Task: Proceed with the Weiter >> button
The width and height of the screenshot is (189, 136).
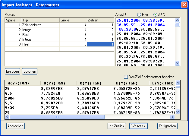Action: (x=138, y=126)
